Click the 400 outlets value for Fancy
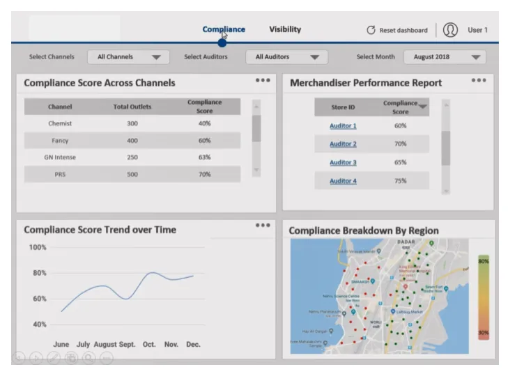This screenshot has width=508, height=376. click(x=132, y=141)
